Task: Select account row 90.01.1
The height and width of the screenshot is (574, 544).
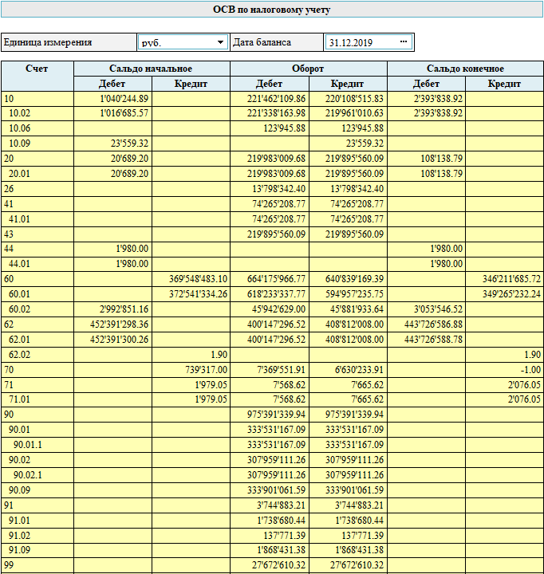Action: 272,445
